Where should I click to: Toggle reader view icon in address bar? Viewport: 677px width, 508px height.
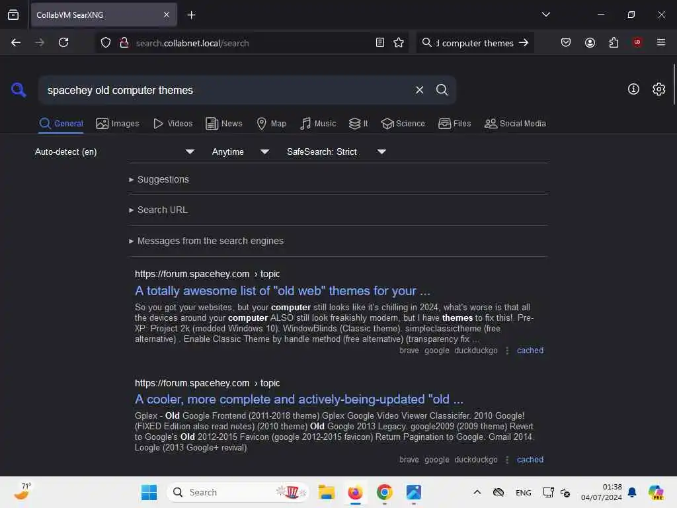click(x=380, y=42)
